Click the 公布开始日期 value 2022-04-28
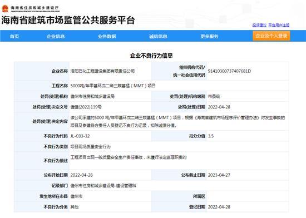Image resolution: width=306 pixels, height=218 pixels. click(82, 175)
